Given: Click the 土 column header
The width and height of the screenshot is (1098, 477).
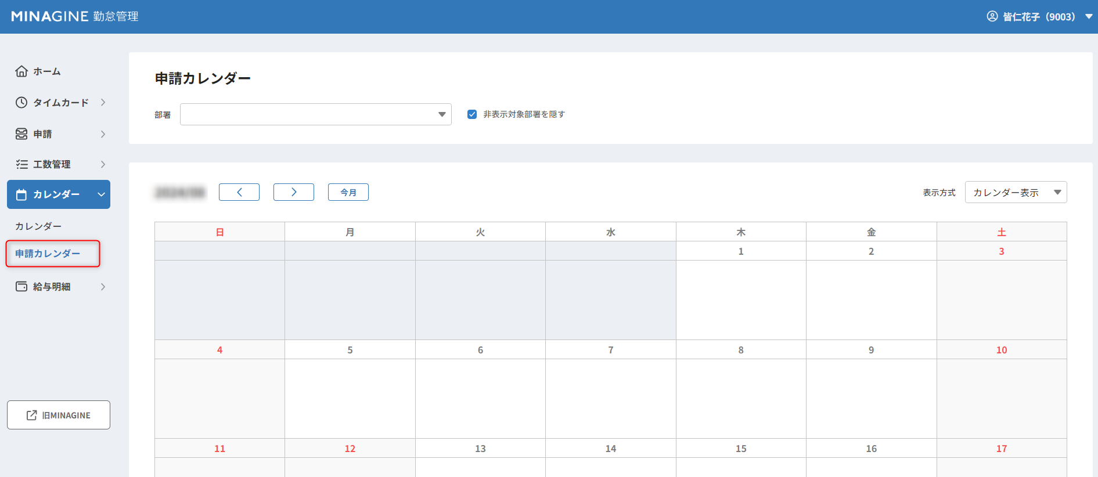Looking at the screenshot, I should (1002, 232).
